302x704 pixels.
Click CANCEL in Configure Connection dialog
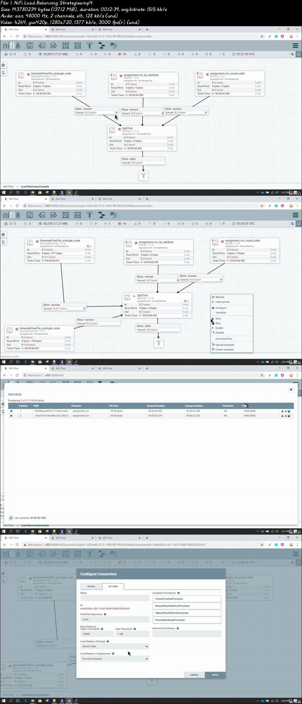pyautogui.click(x=194, y=675)
